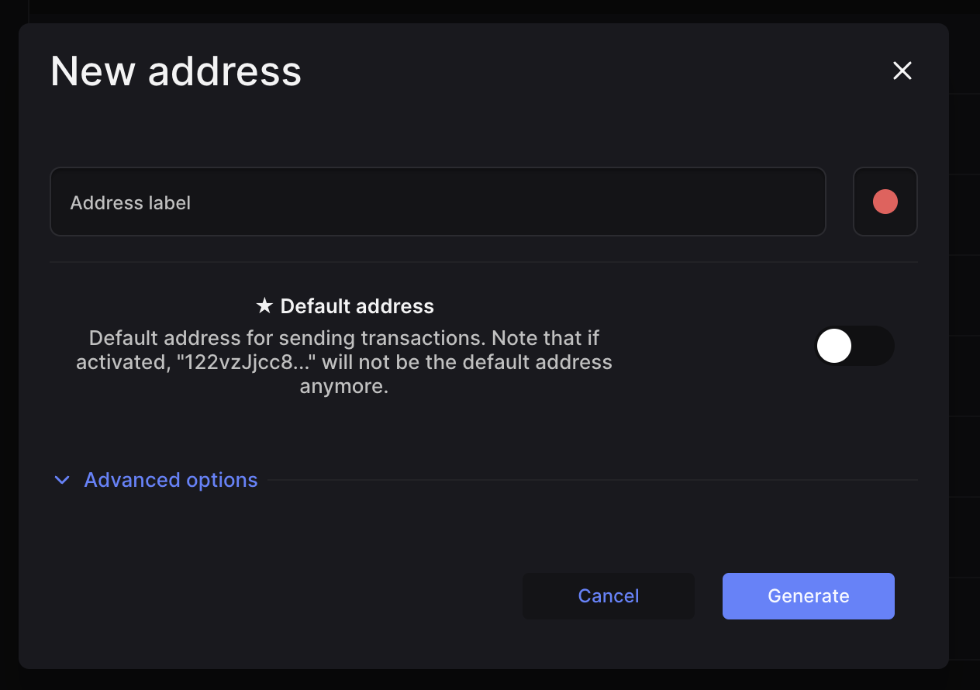Click the cross icon in the dialog header

pos(902,71)
